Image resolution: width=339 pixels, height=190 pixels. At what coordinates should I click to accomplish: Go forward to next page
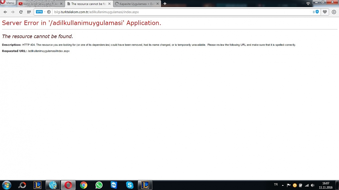[13, 12]
